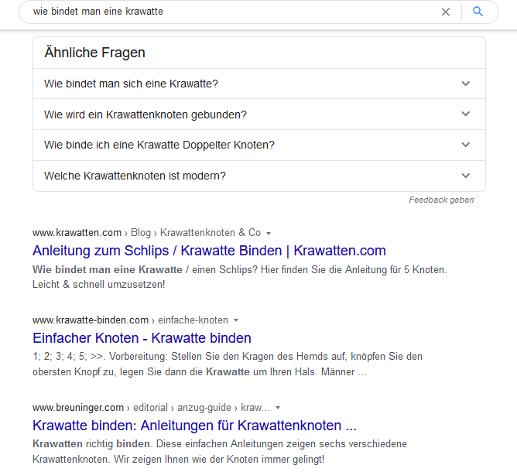Expand 'Wie bindet man sich eine Krawatte?'
This screenshot has width=517, height=472.
click(x=465, y=84)
